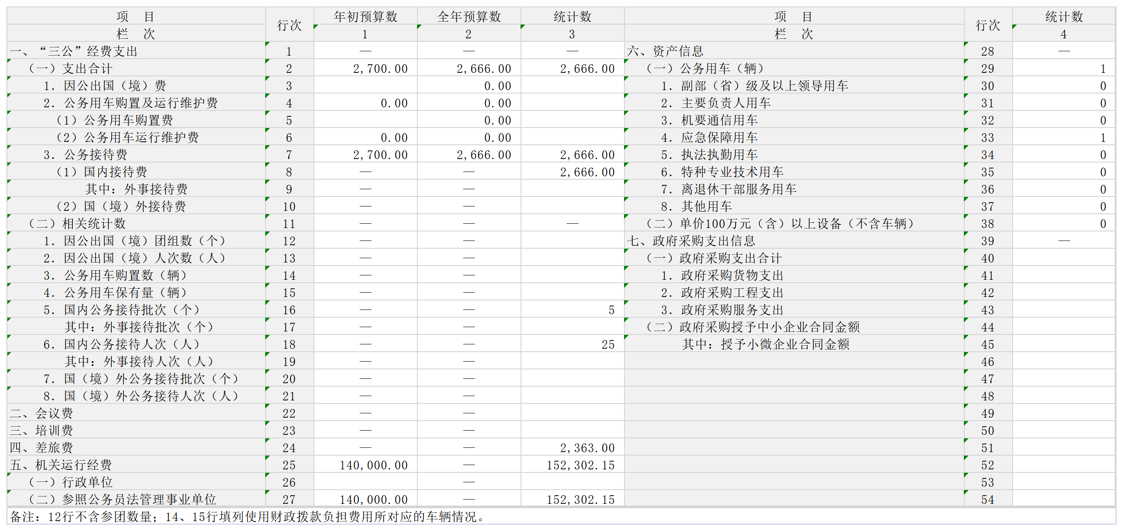Screen dimensions: 1123x531
Task: Select the 培训费 row label
Action: (41, 431)
